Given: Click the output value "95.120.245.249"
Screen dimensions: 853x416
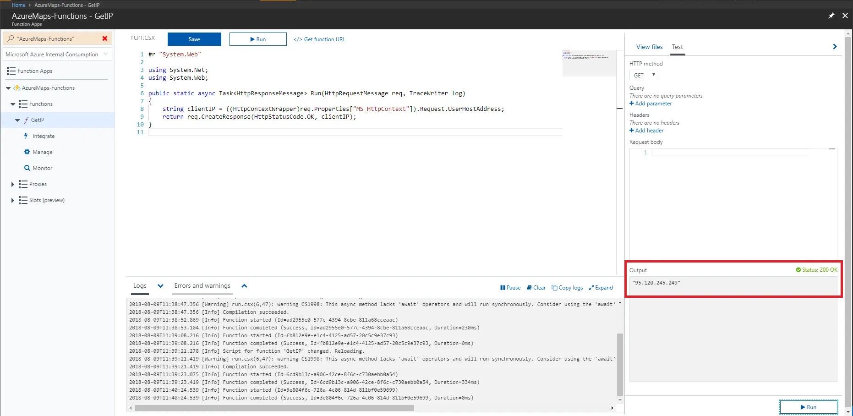Looking at the screenshot, I should pyautogui.click(x=656, y=283).
